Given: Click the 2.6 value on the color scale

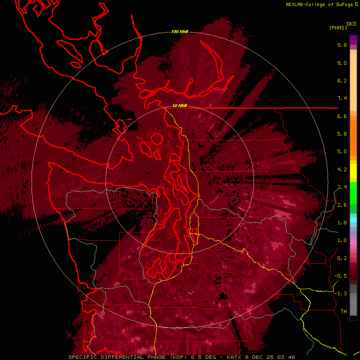Looking at the screenshot, I should click(342, 205).
